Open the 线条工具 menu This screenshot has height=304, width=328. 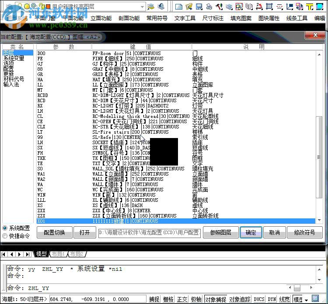click(x=297, y=18)
